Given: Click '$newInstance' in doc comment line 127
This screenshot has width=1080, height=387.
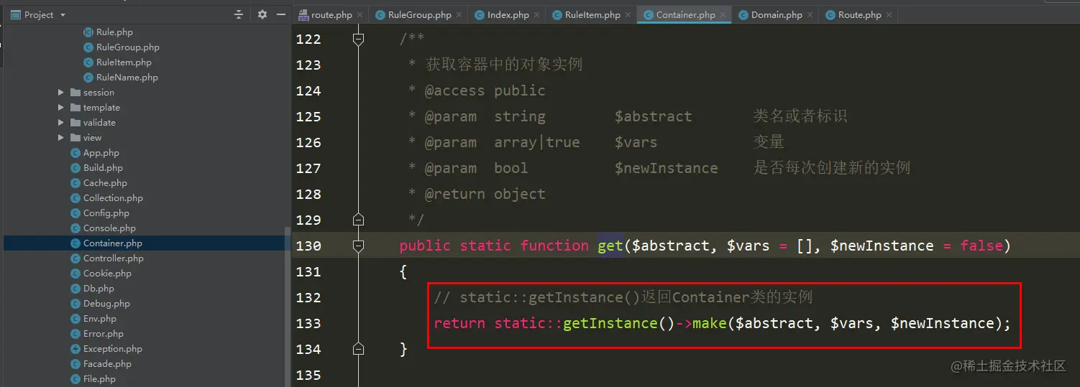Looking at the screenshot, I should click(666, 168).
